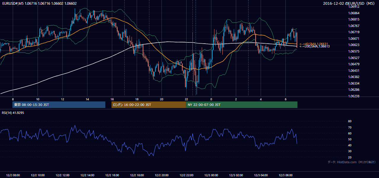Click the 12/2 14:00 bottom time label
This screenshot has height=178, width=379.
coord(87,175)
